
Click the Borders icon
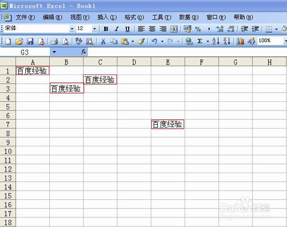269,29
